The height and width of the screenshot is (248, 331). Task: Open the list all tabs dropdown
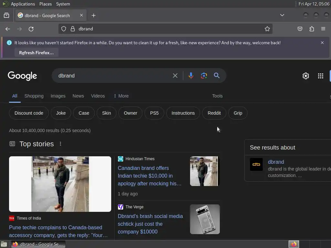(282, 15)
